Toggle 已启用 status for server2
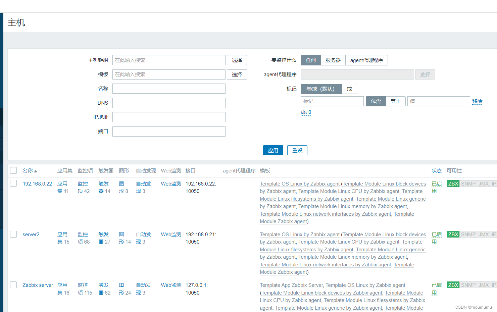This screenshot has width=497, height=312. coord(437,238)
